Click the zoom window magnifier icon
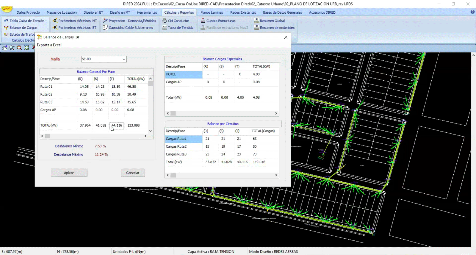Viewport: 476px width, 255px height. tap(19, 48)
